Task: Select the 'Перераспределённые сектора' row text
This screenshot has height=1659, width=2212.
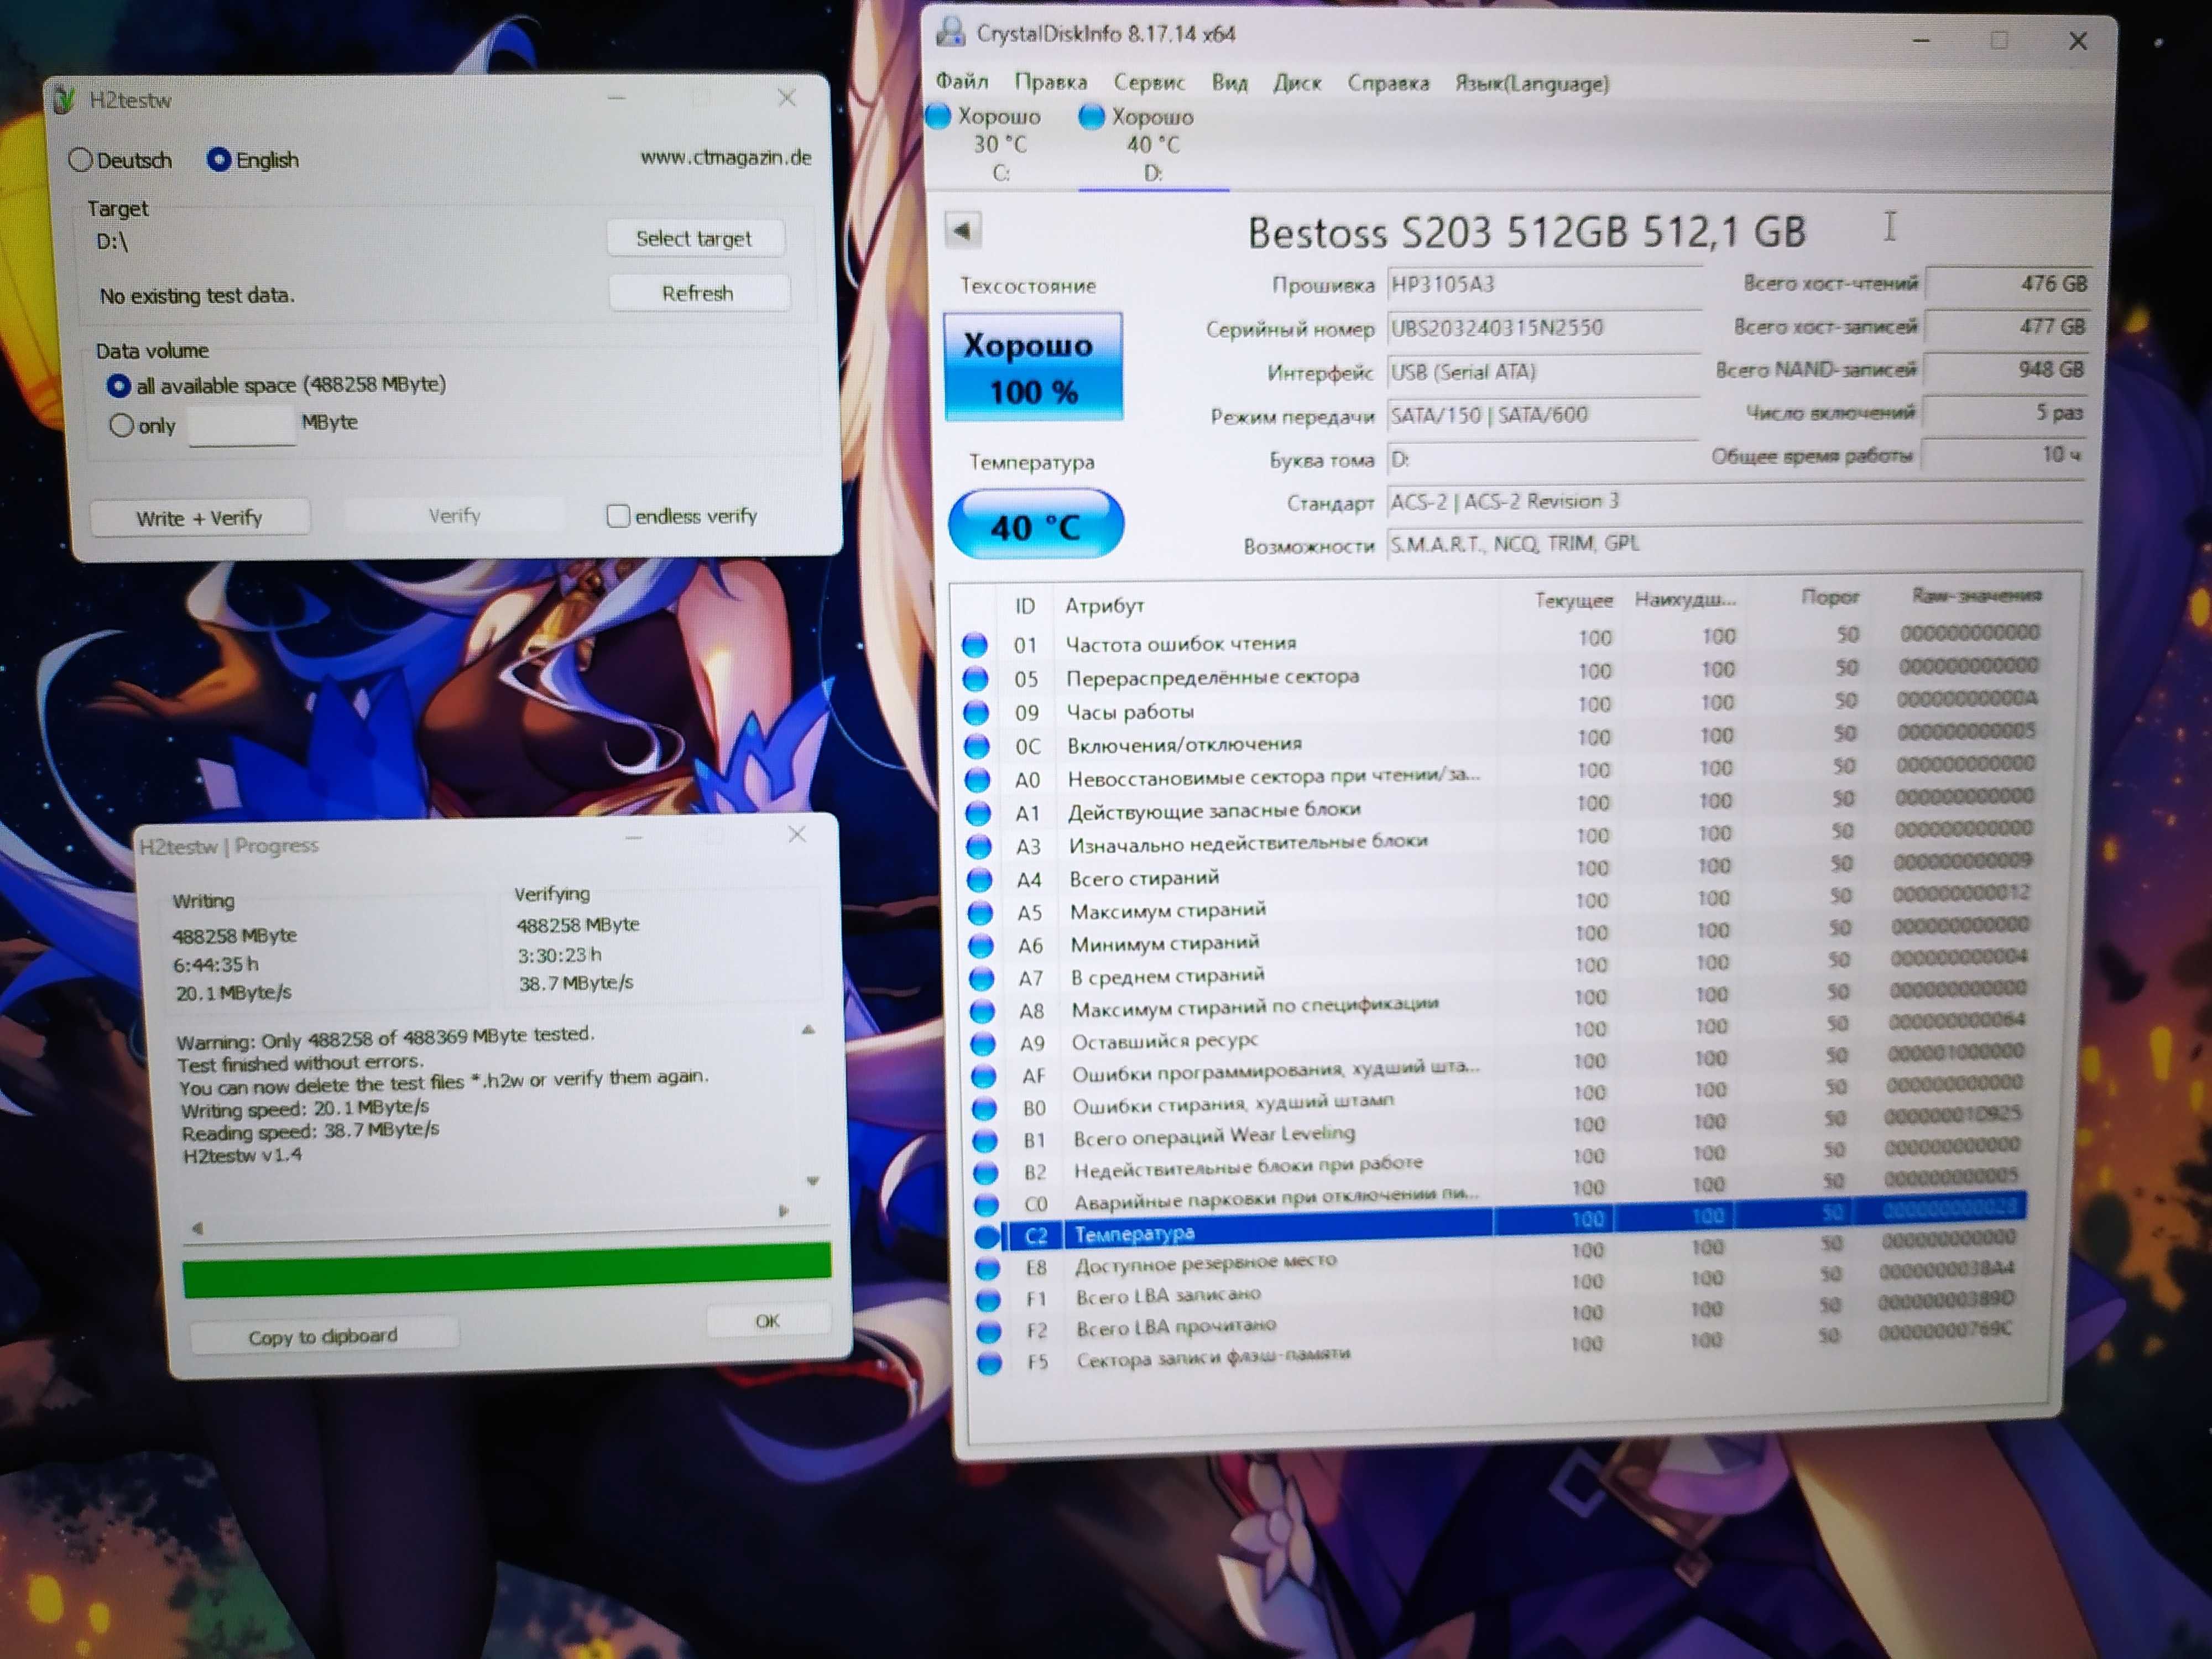Action: click(x=1212, y=677)
